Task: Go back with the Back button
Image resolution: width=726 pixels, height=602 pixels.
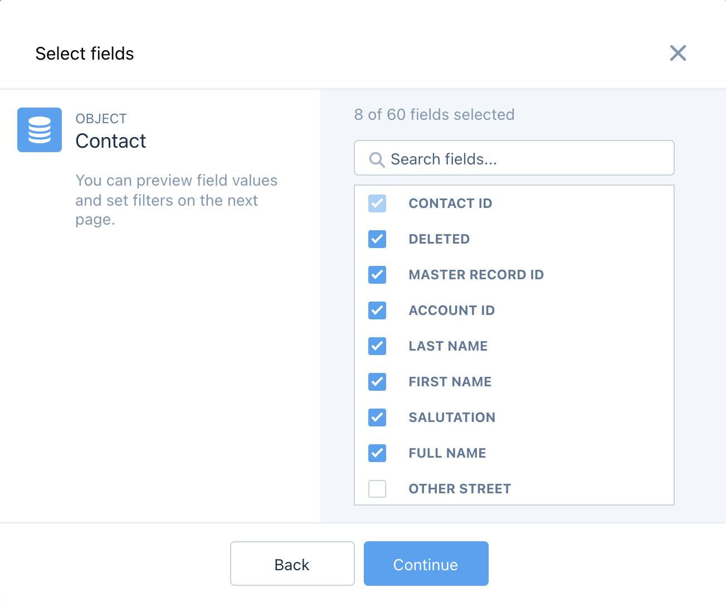Action: (x=292, y=564)
